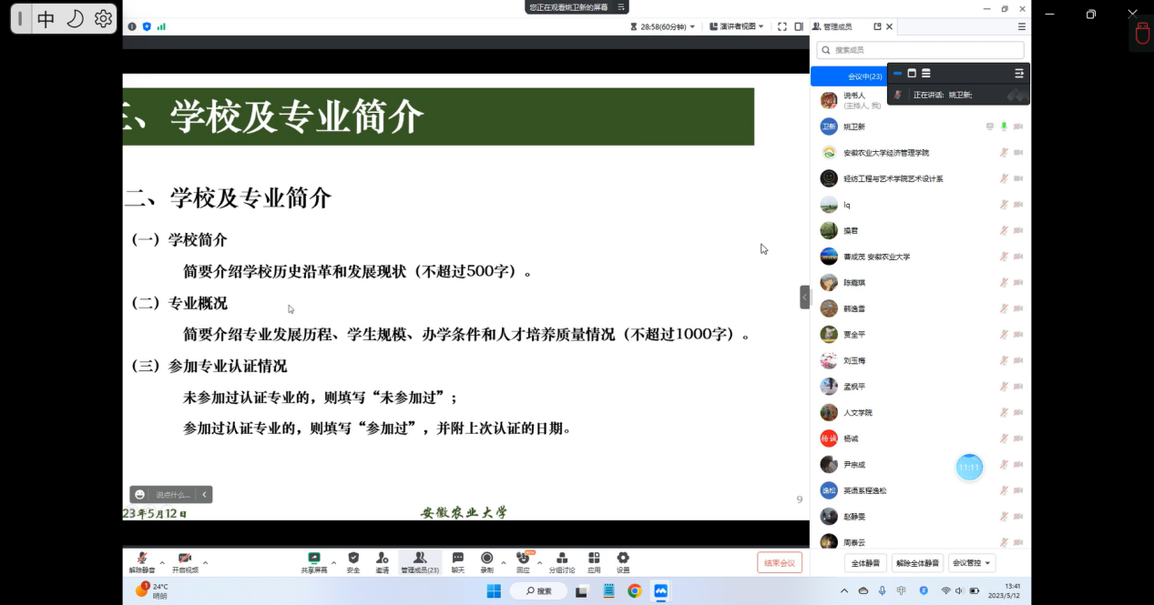Viewport: 1154px width, 605px height.
Task: Toggle the side panel layout icon
Action: click(x=799, y=27)
